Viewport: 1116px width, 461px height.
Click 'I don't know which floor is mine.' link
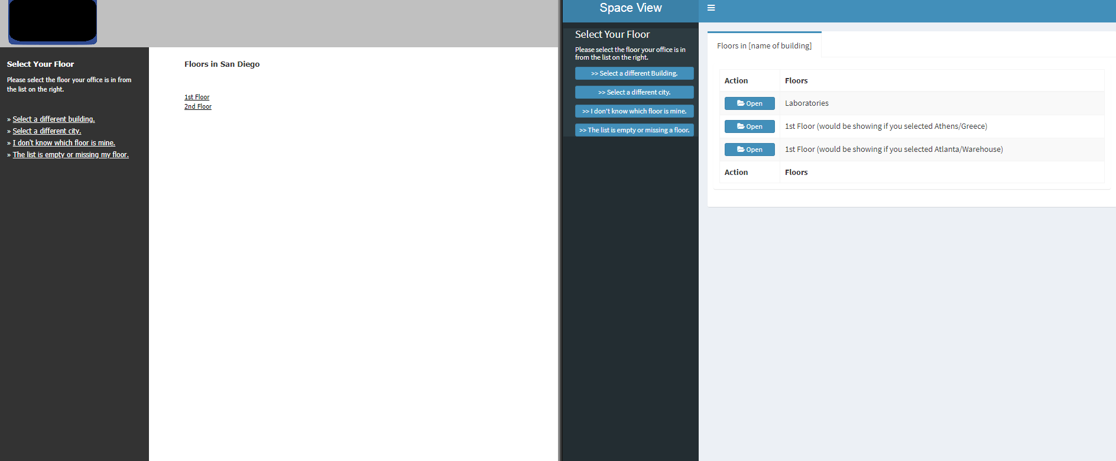click(64, 143)
